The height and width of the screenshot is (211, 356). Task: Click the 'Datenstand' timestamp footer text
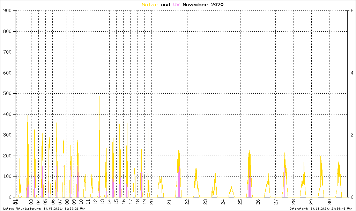(x=321, y=209)
